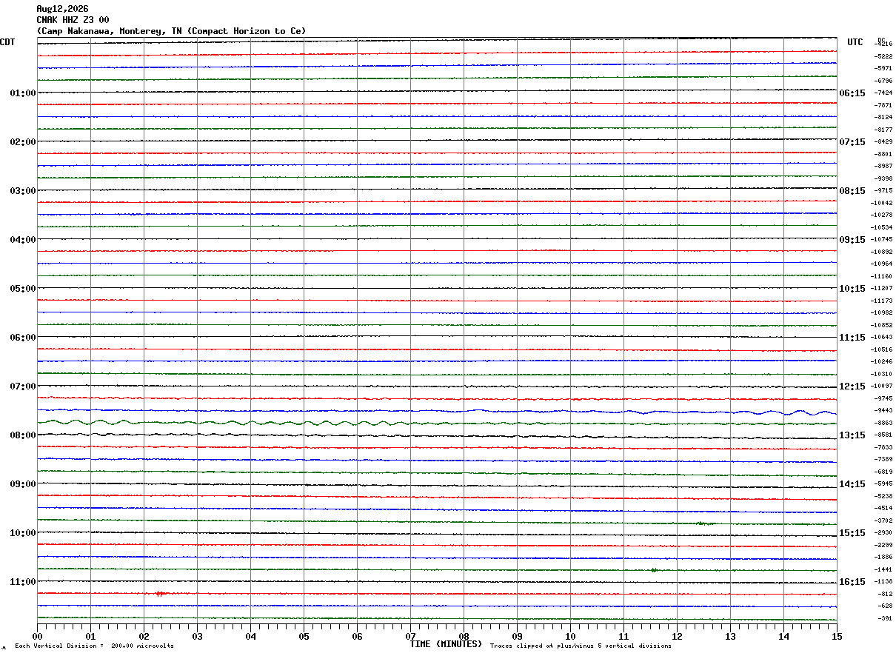Click the 13:15 UTC time label
Image resolution: width=896 pixels, height=656 pixels.
click(x=852, y=435)
